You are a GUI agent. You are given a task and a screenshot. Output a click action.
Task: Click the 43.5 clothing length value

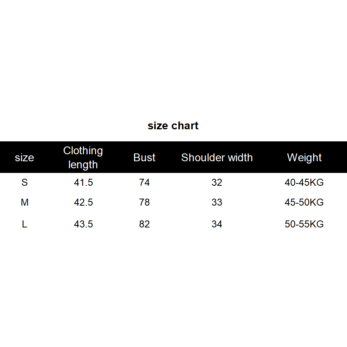83,224
